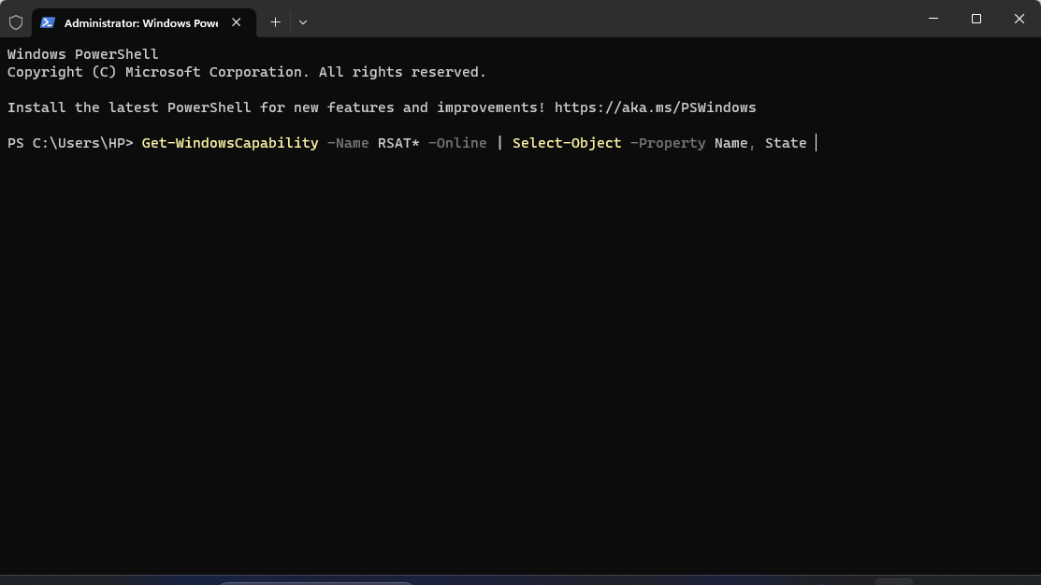Viewport: 1041px width, 585px height.
Task: Click the RSAT* argument in the command
Action: tap(398, 143)
